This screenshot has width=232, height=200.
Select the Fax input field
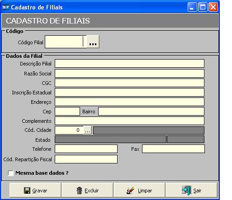tap(173, 149)
